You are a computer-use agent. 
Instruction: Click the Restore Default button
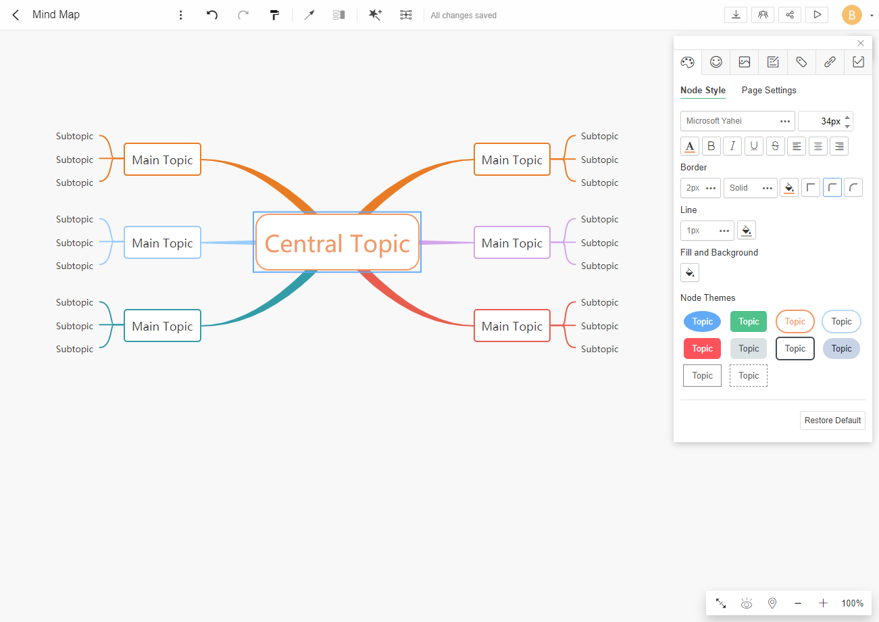(x=832, y=421)
